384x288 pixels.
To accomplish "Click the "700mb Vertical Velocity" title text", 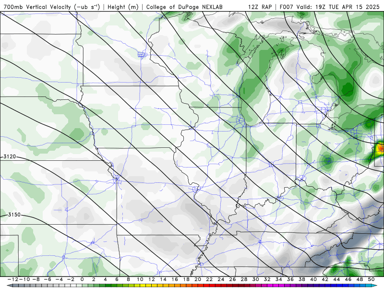I will 37,7.
